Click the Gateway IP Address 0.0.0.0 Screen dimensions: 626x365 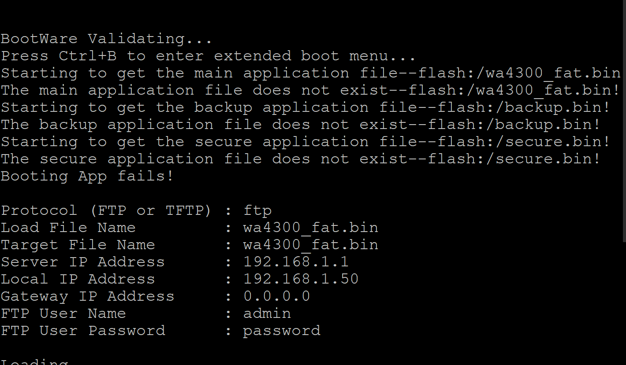(x=276, y=296)
